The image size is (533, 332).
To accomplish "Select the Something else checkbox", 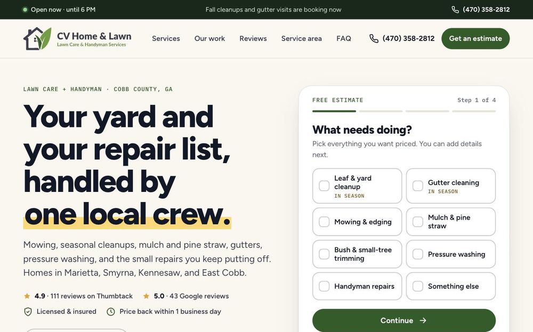I will pos(418,286).
